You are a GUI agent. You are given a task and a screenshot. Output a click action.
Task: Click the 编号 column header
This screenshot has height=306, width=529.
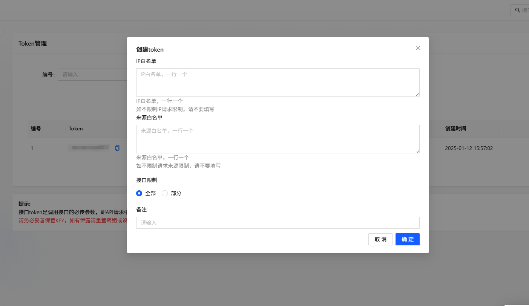pyautogui.click(x=35, y=129)
